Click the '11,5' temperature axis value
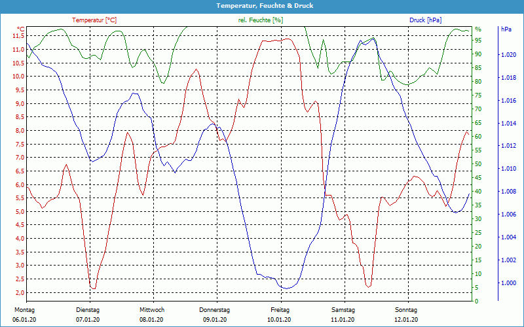The height and width of the screenshot is (327, 524). pos(18,36)
